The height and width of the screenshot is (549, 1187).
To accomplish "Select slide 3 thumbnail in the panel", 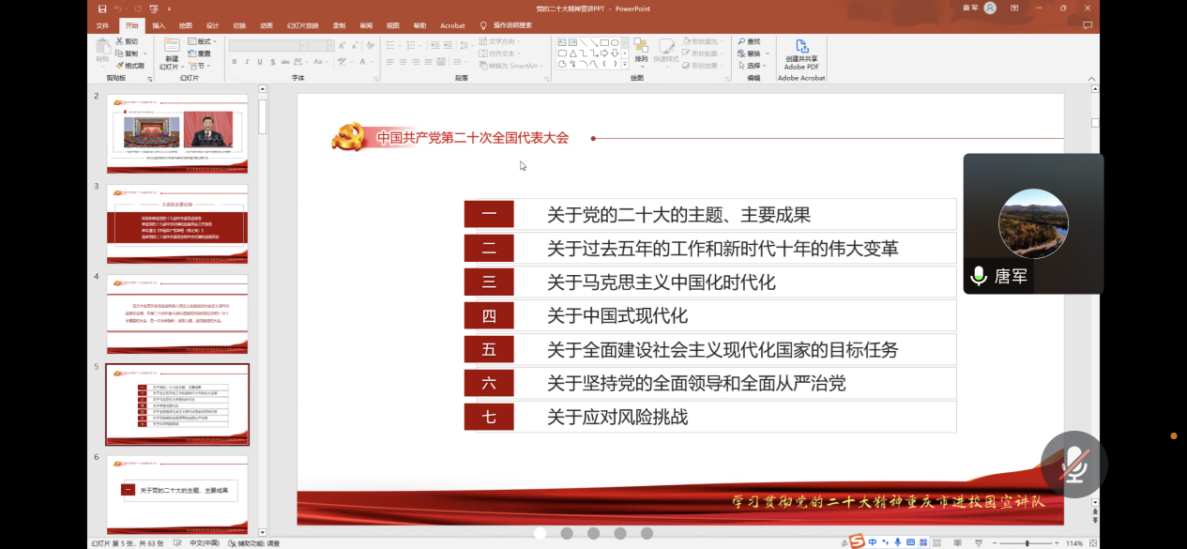I will (x=177, y=223).
